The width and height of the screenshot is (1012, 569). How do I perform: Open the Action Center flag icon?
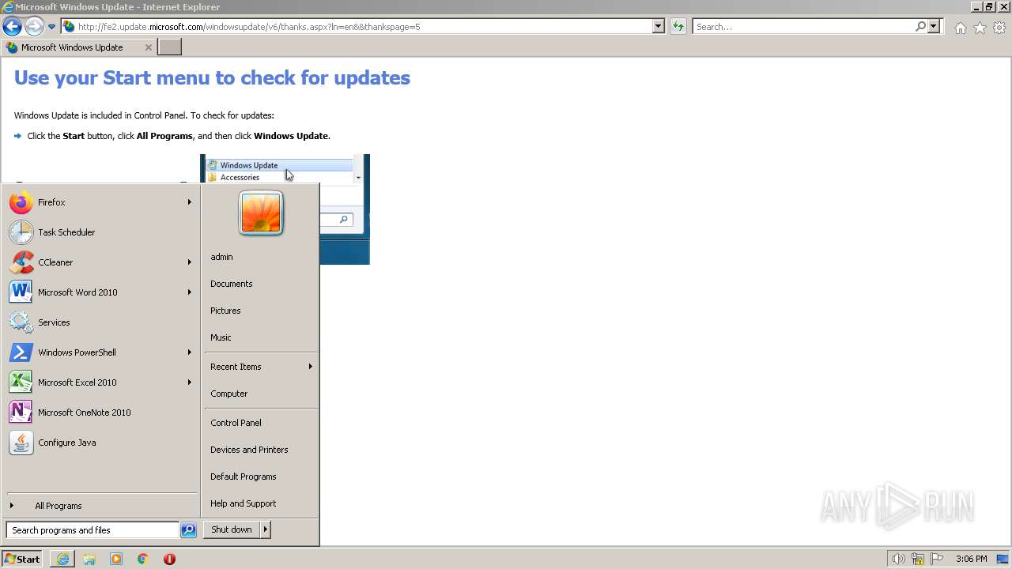coord(937,559)
